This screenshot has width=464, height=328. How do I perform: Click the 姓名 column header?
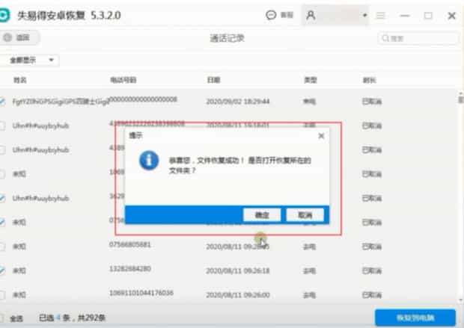(x=20, y=80)
